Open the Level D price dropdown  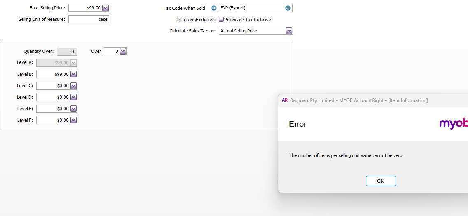pos(73,97)
